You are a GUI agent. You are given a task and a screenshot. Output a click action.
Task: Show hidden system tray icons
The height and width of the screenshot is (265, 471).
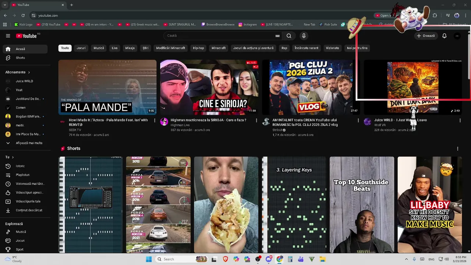click(406, 259)
